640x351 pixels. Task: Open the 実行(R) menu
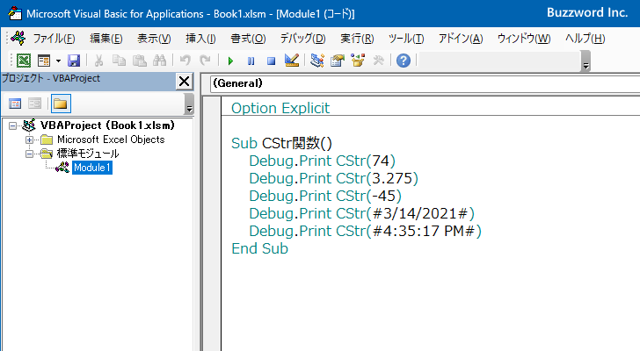pos(357,39)
